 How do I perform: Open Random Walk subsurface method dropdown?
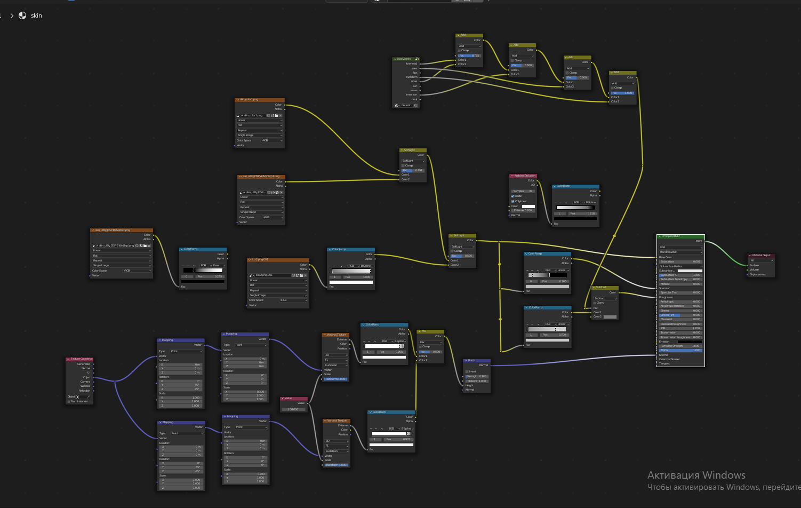click(x=681, y=252)
